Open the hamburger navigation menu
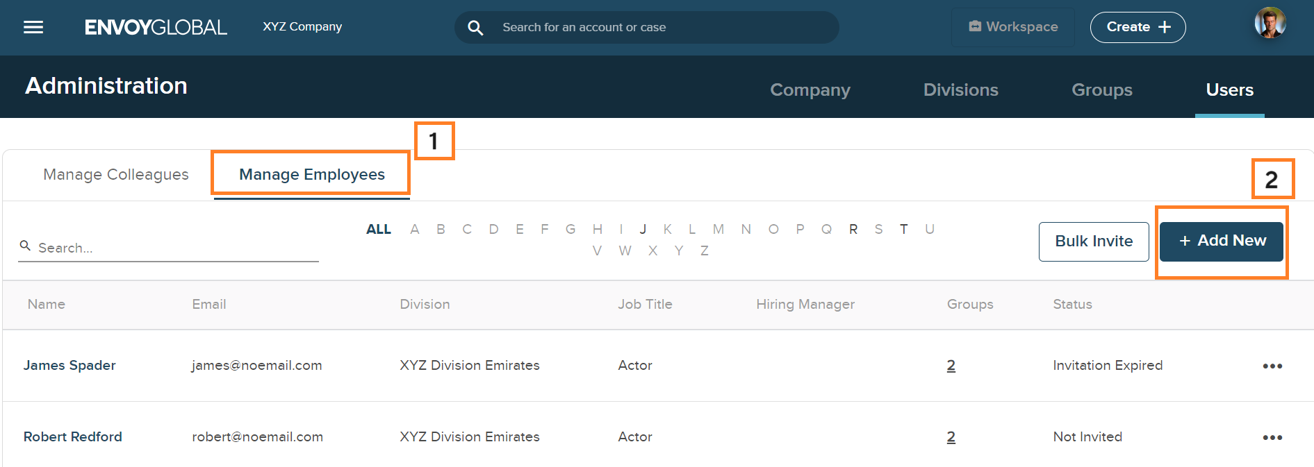 point(33,27)
